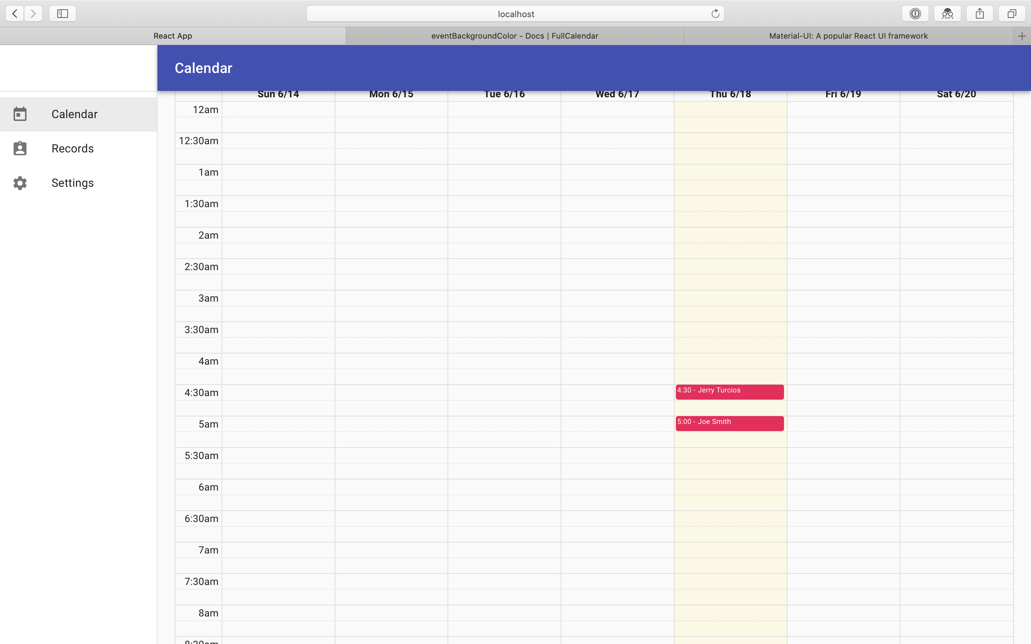Go back with browser back arrow
The image size is (1031, 644).
pyautogui.click(x=15, y=14)
